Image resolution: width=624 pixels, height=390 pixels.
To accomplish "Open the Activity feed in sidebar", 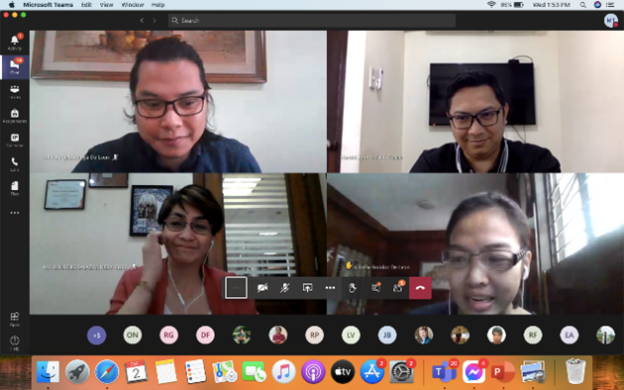I will pyautogui.click(x=15, y=43).
